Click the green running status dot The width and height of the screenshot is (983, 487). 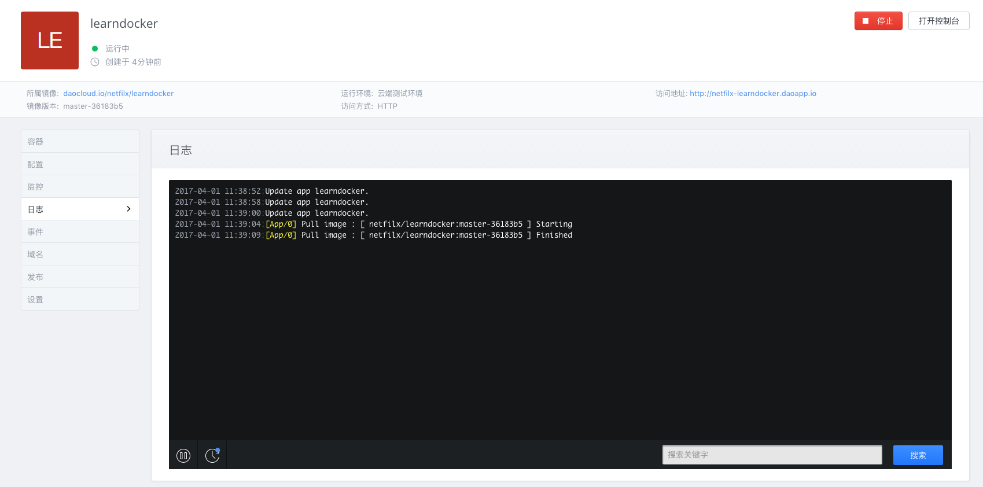95,49
